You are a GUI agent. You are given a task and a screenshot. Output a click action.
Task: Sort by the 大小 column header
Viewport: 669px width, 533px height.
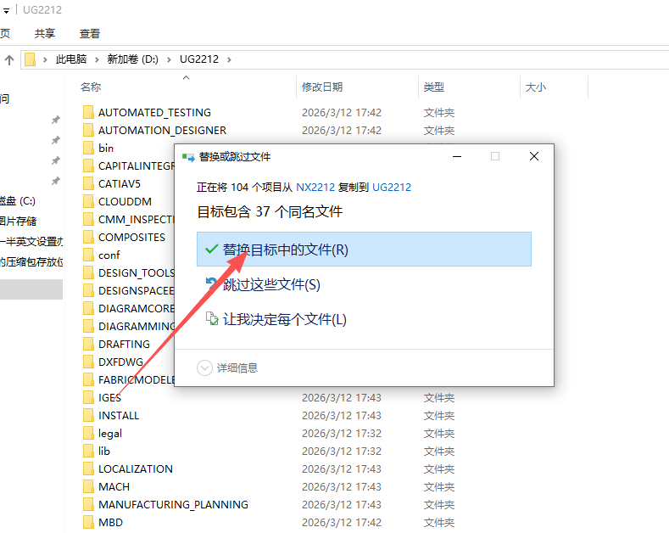point(536,87)
